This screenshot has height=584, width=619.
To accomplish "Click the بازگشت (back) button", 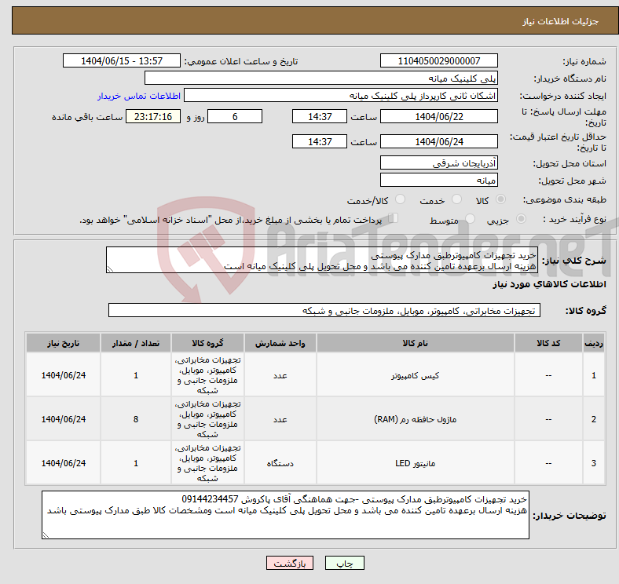I will 289,563.
